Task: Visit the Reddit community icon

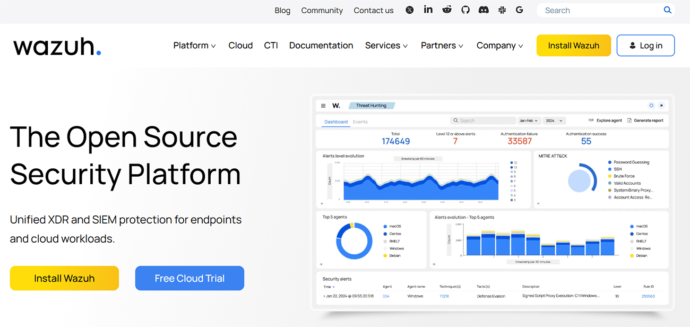Action: pos(447,10)
